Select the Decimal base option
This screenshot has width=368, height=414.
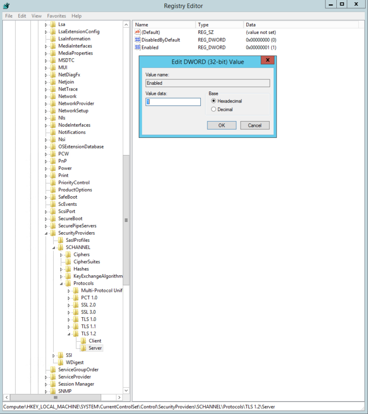[x=214, y=109]
